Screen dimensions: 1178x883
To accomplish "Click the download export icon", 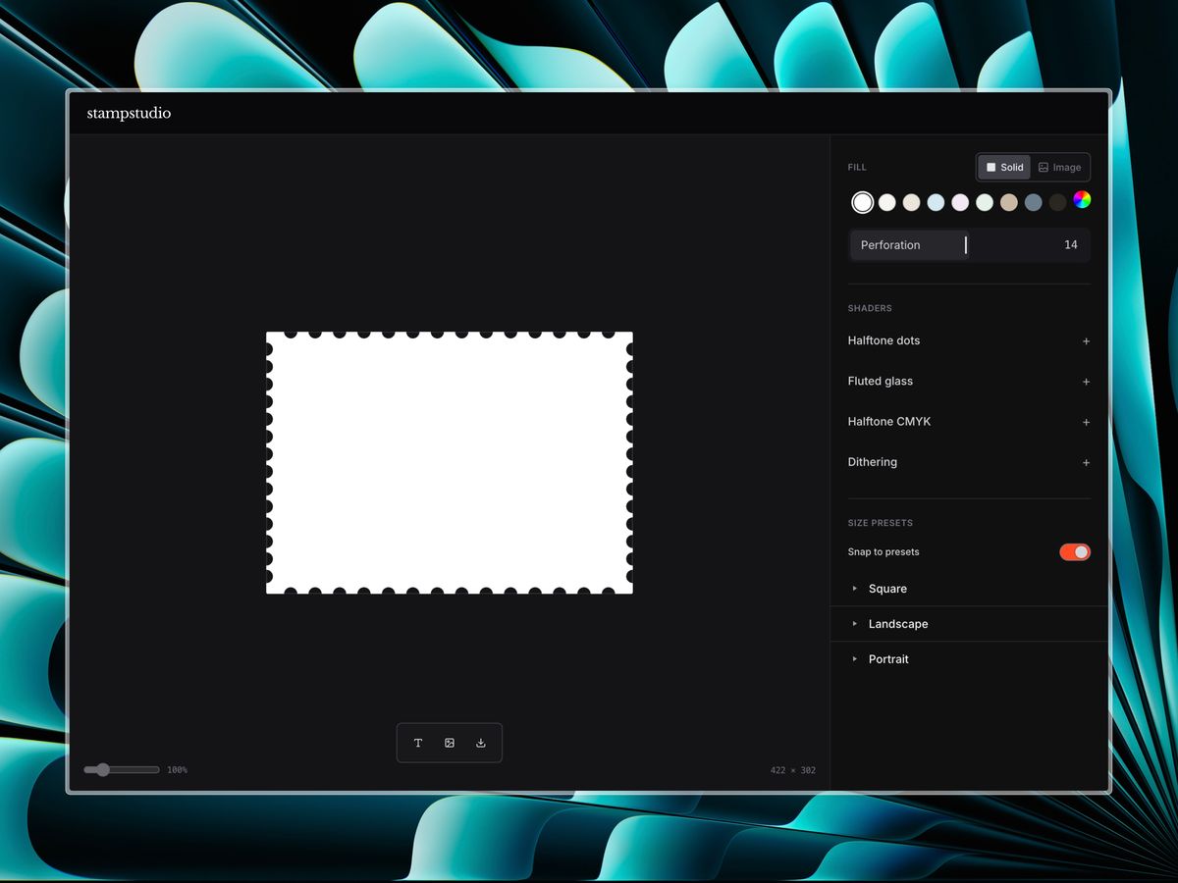I will [x=481, y=743].
